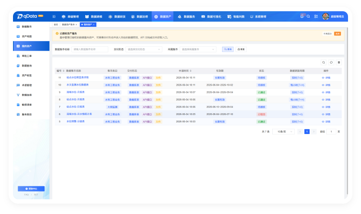Open 资产标签 in the sidebar
The height and width of the screenshot is (214, 361).
31,75
